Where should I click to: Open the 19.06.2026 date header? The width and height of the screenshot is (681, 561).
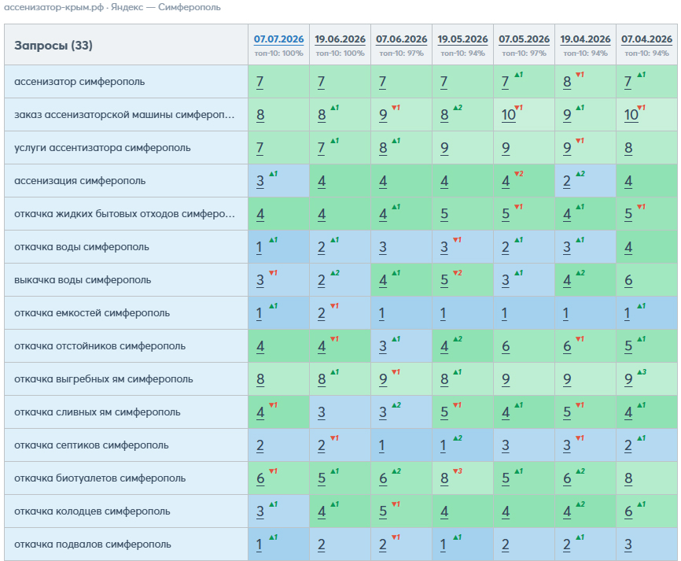(x=340, y=39)
